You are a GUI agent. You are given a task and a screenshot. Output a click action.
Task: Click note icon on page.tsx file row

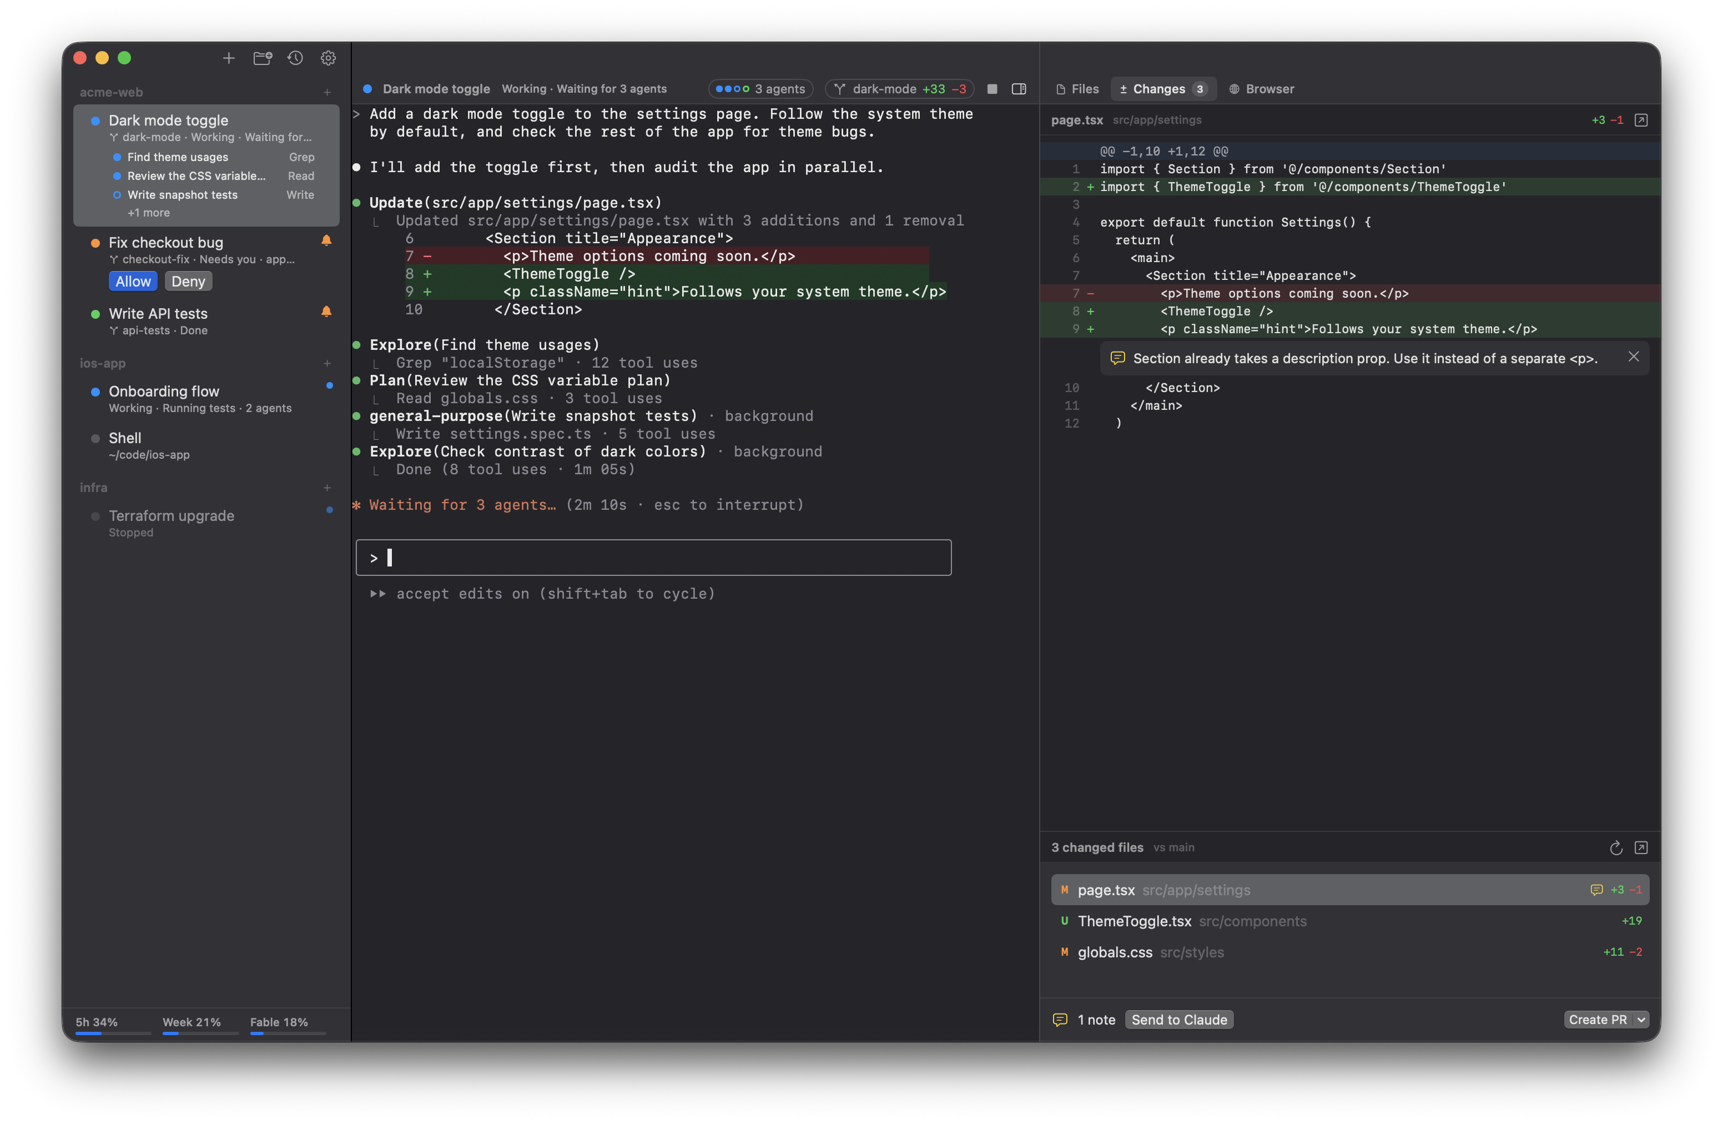[x=1596, y=889]
